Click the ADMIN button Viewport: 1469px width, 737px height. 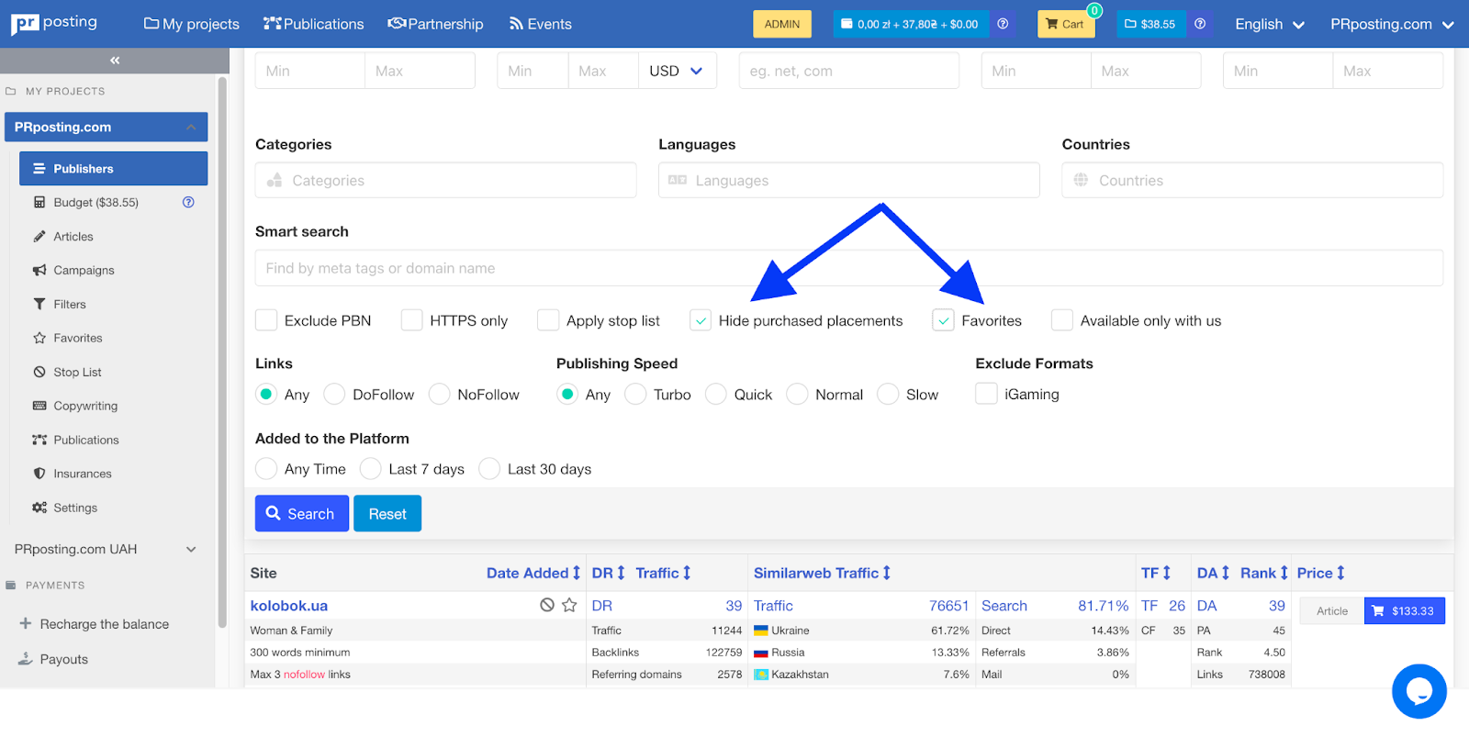[x=782, y=24]
